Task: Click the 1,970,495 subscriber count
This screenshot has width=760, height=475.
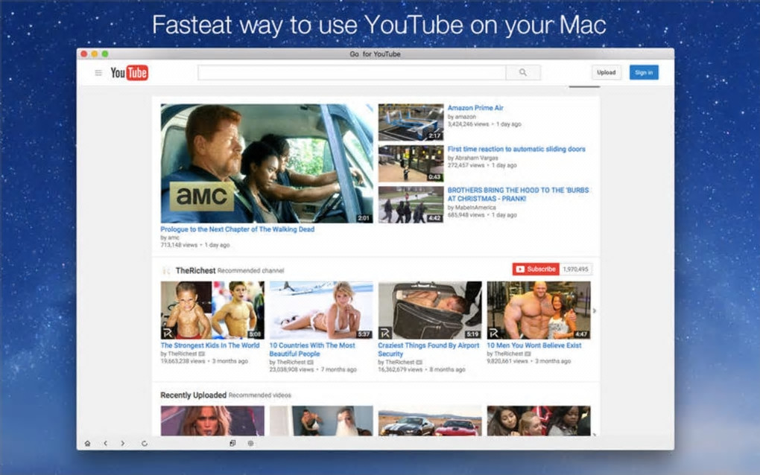Action: pos(575,270)
